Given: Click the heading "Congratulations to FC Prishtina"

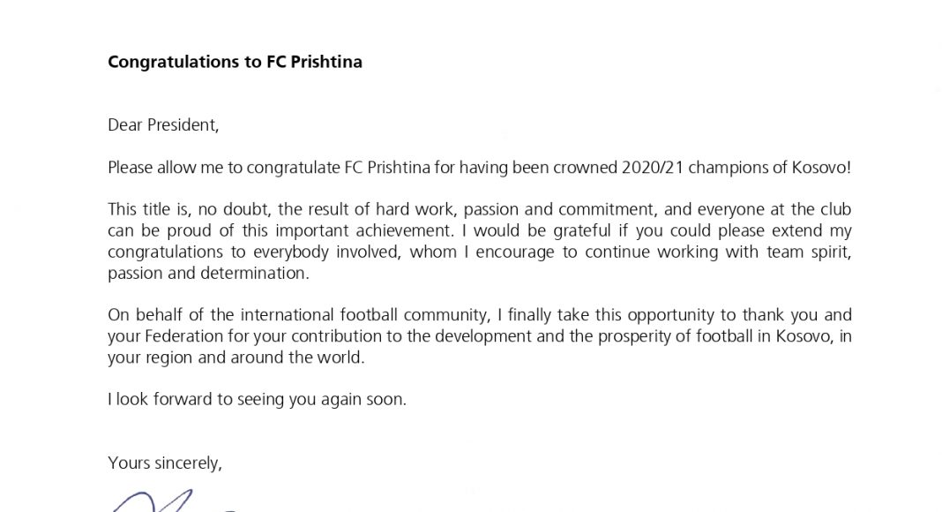Looking at the screenshot, I should (x=235, y=62).
